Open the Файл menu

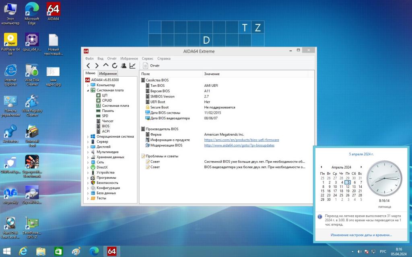click(x=89, y=59)
